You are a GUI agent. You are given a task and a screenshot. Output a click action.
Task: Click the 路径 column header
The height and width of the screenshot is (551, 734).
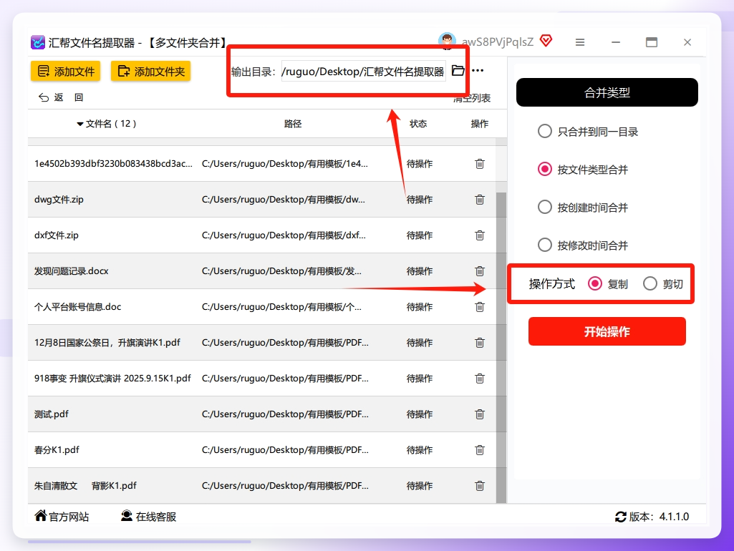click(x=293, y=124)
